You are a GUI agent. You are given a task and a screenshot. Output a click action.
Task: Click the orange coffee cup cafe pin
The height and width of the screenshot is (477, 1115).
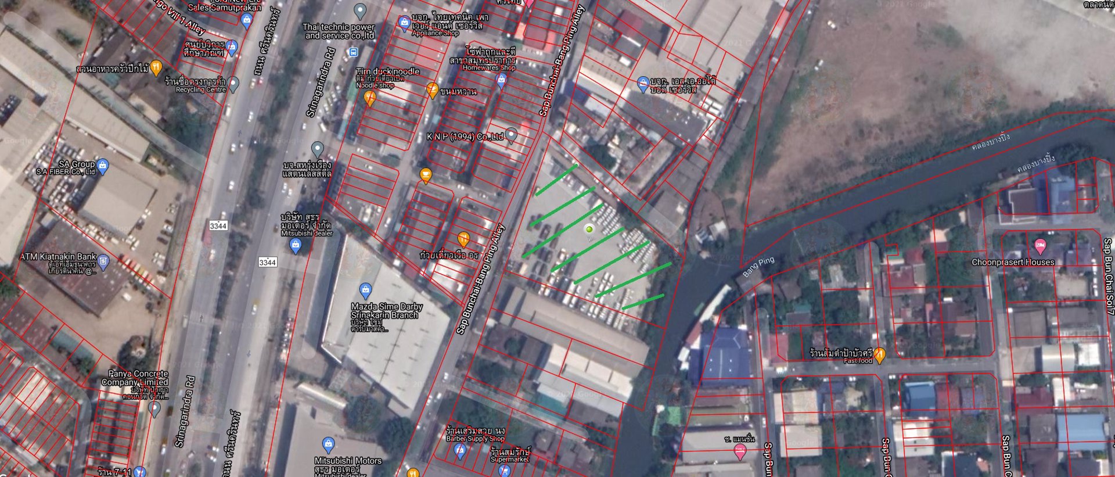point(426,175)
